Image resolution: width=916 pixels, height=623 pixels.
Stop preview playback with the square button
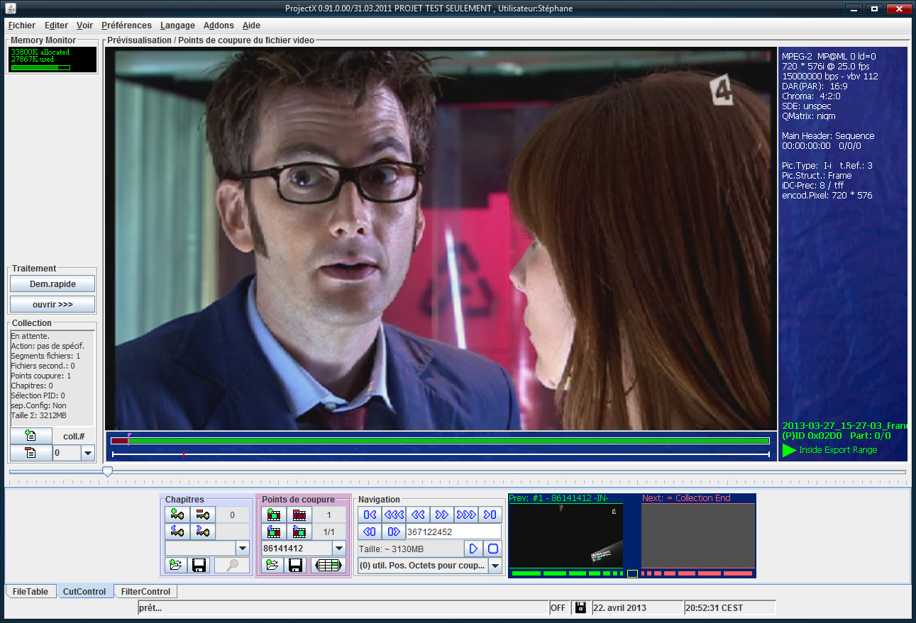tap(493, 549)
